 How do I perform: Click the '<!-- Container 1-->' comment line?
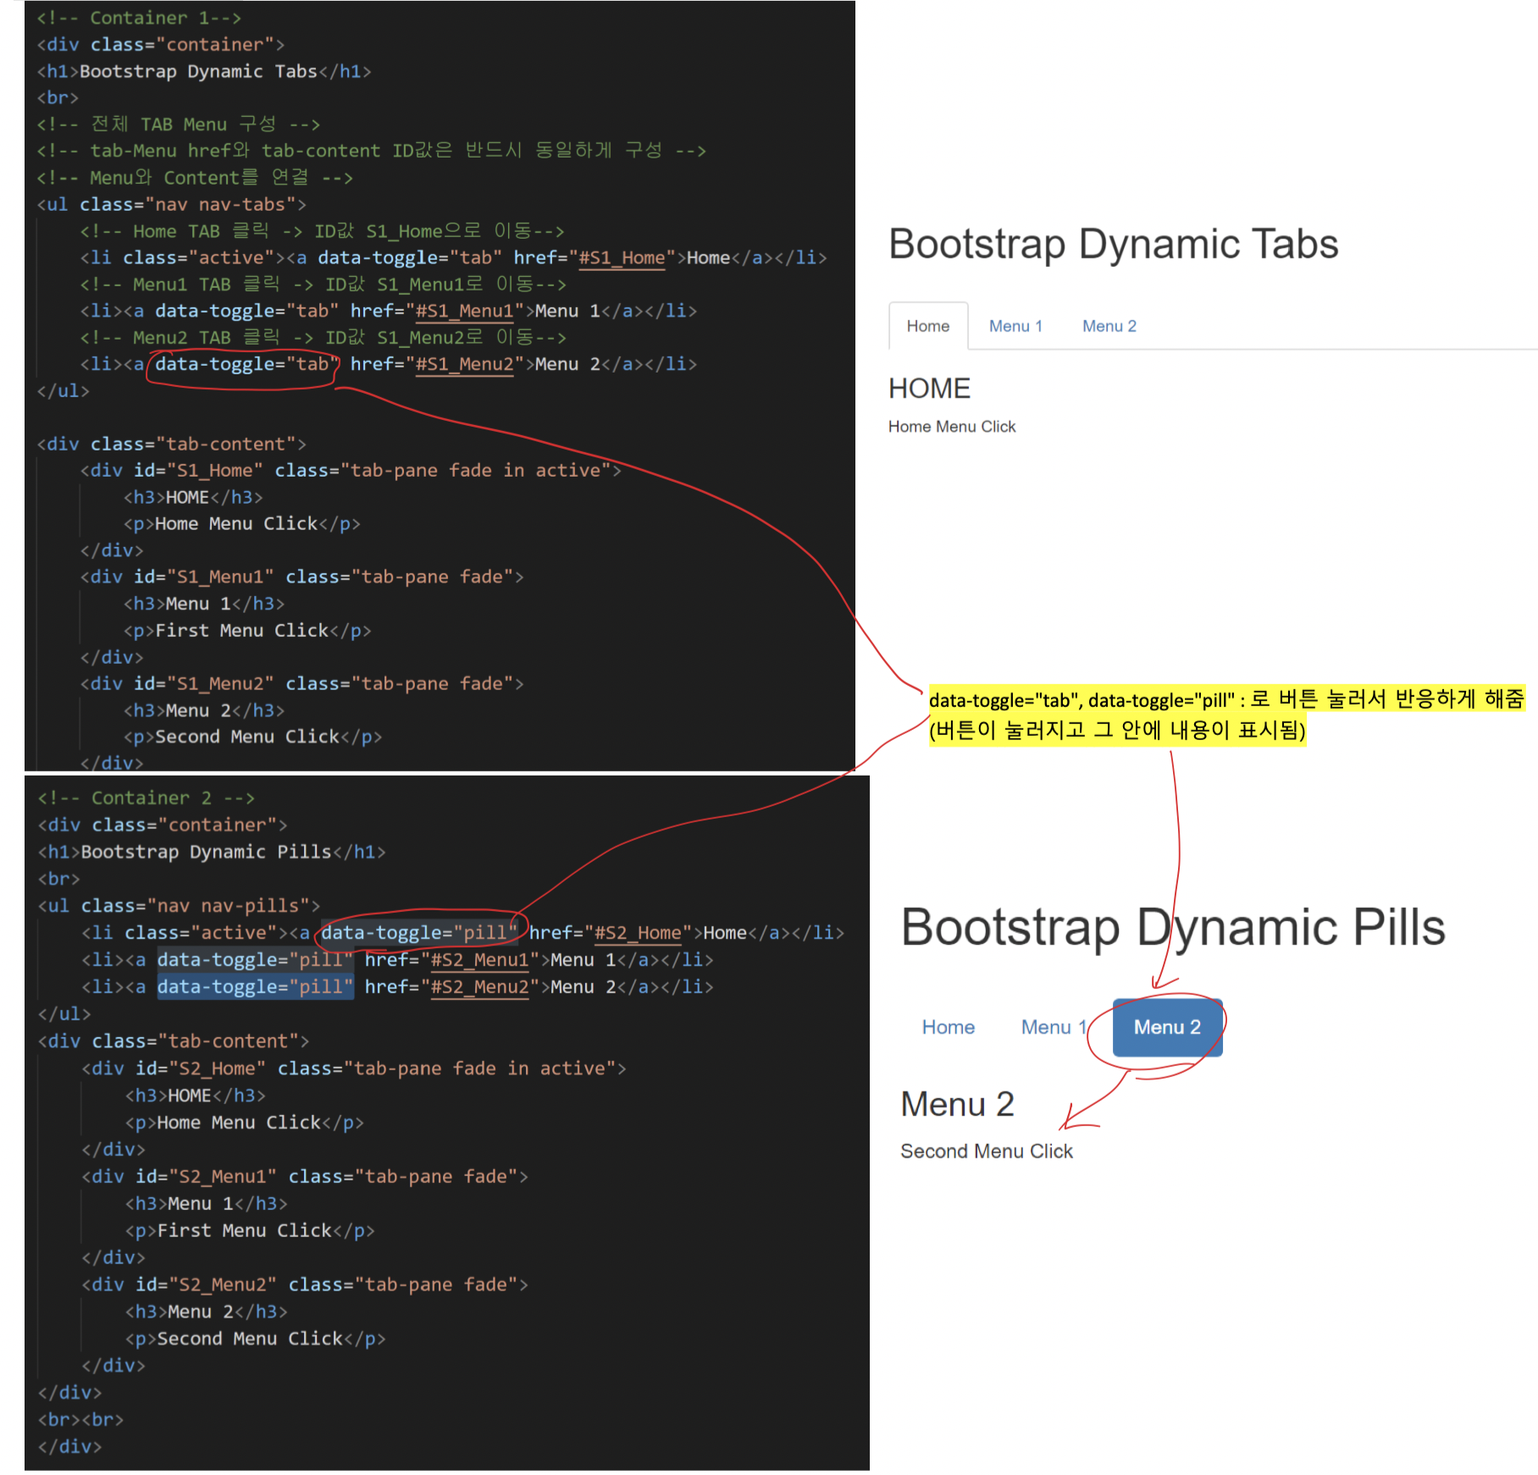[x=139, y=18]
